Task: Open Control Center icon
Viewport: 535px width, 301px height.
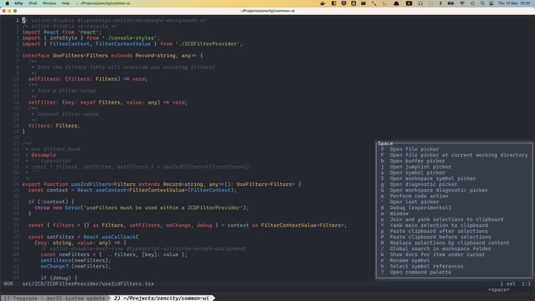Action: coord(492,3)
